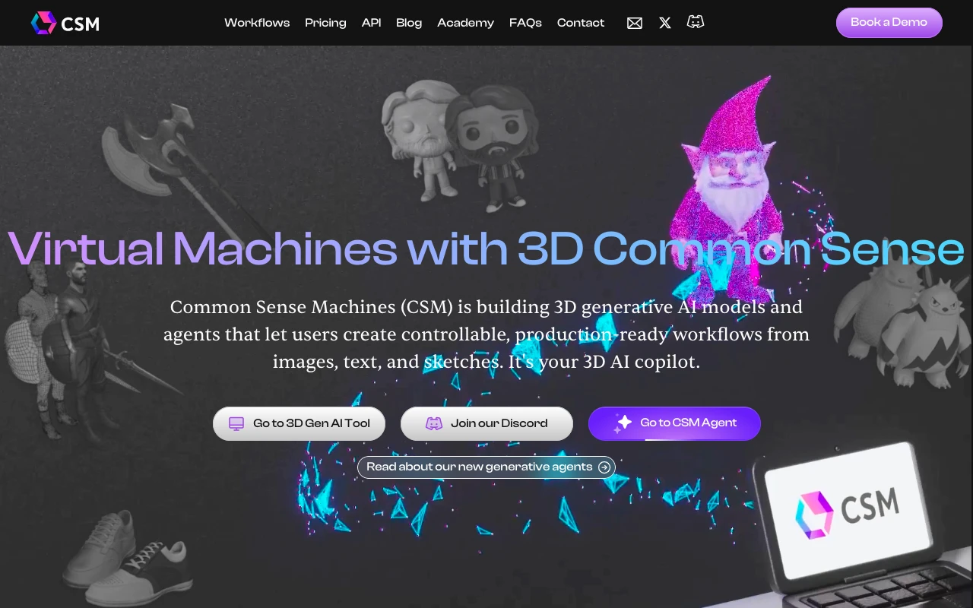This screenshot has width=973, height=608.
Task: Navigate to the API section
Action: pos(371,23)
